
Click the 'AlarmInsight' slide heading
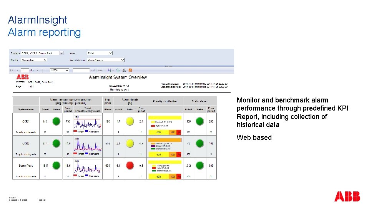(x=38, y=20)
